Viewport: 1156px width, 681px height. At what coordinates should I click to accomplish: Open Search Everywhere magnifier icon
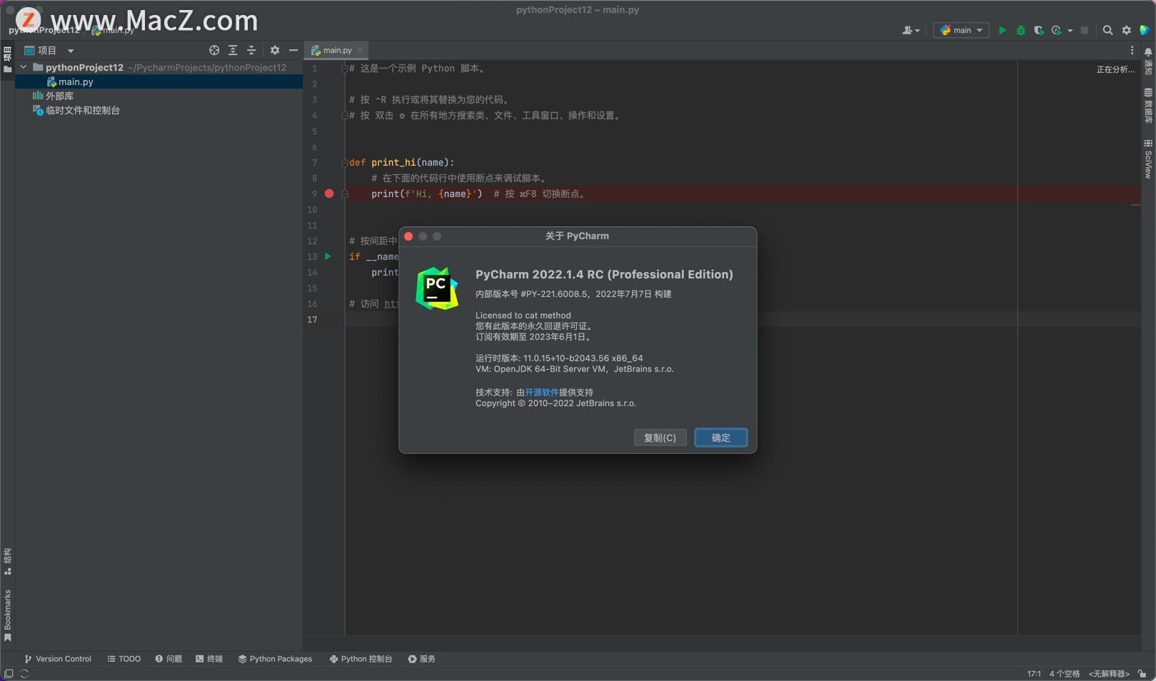[x=1107, y=30]
